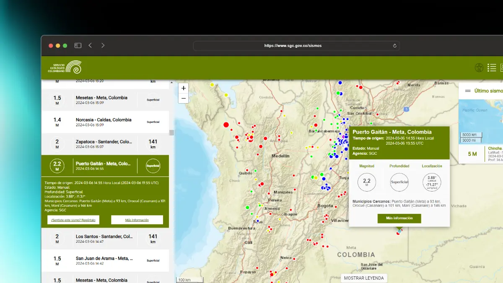Go forward with browser forward arrow

tap(103, 45)
